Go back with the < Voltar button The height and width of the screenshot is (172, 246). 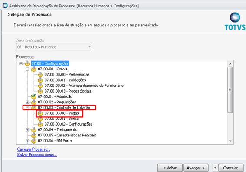(x=170, y=168)
